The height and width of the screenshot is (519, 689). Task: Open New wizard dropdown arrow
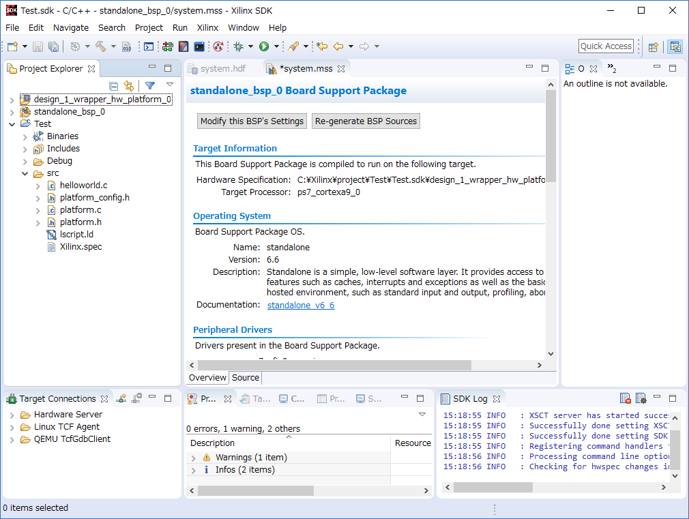(x=25, y=46)
